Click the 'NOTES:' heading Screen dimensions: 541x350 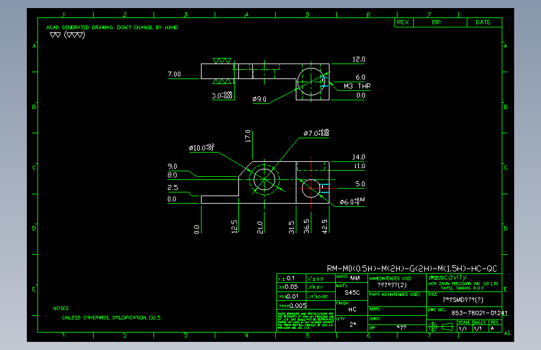[61, 308]
